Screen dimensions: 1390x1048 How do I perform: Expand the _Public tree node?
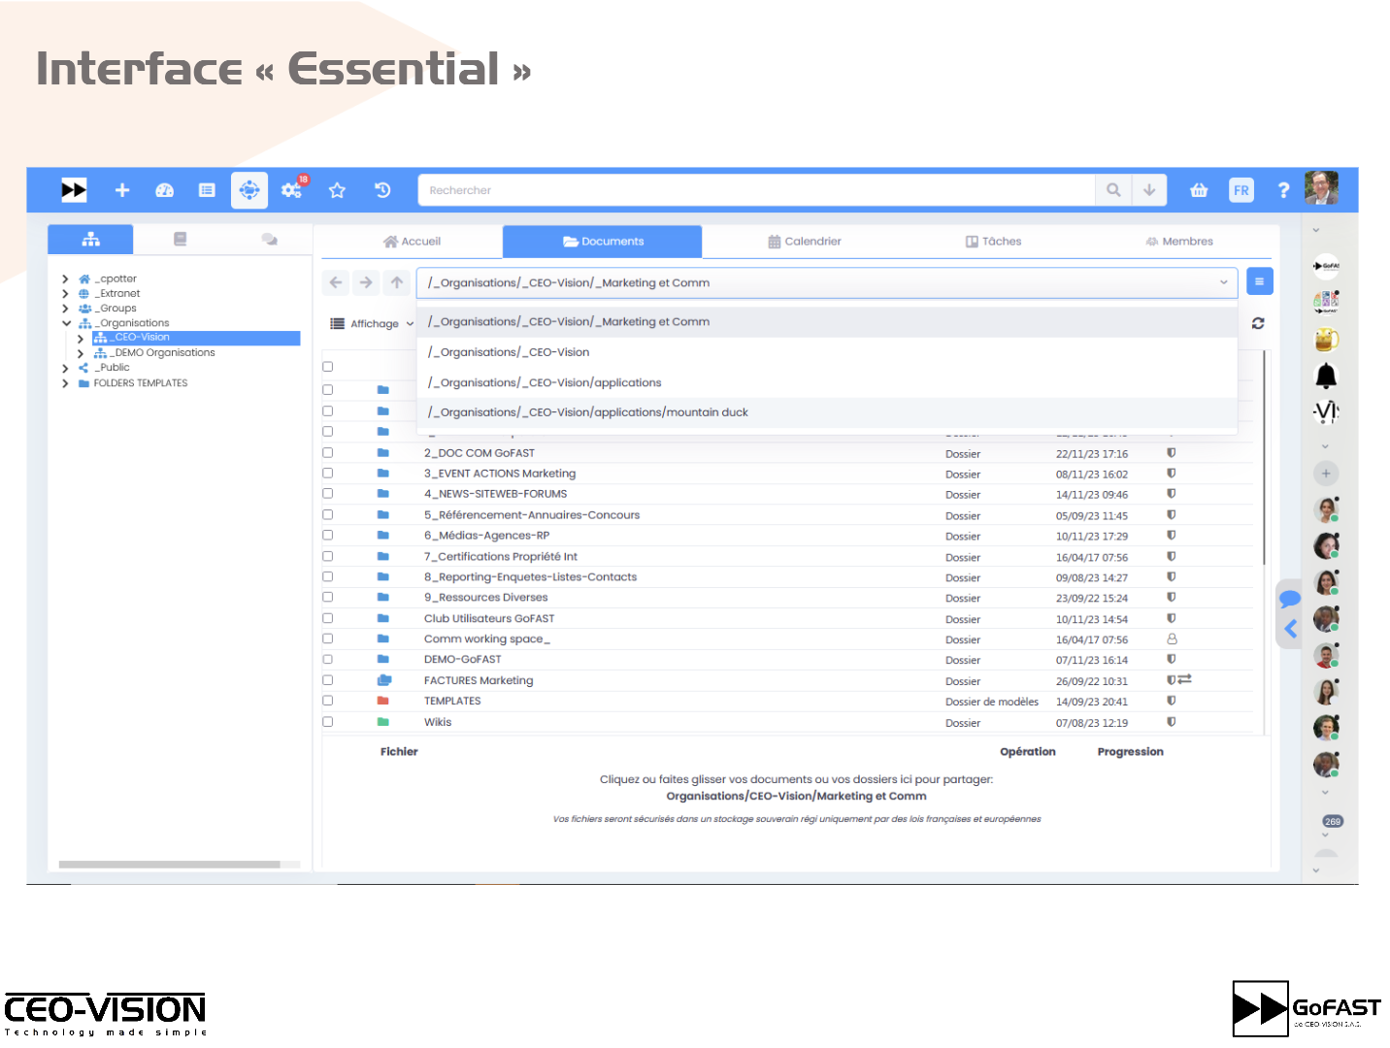click(65, 368)
